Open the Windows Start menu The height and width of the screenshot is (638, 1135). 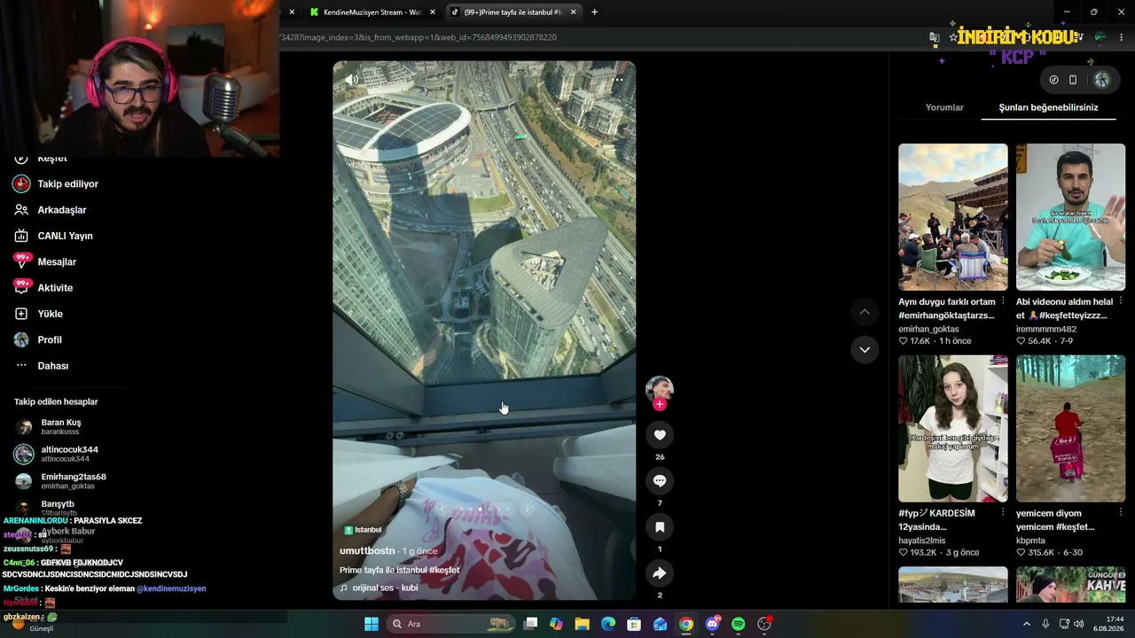coord(372,624)
